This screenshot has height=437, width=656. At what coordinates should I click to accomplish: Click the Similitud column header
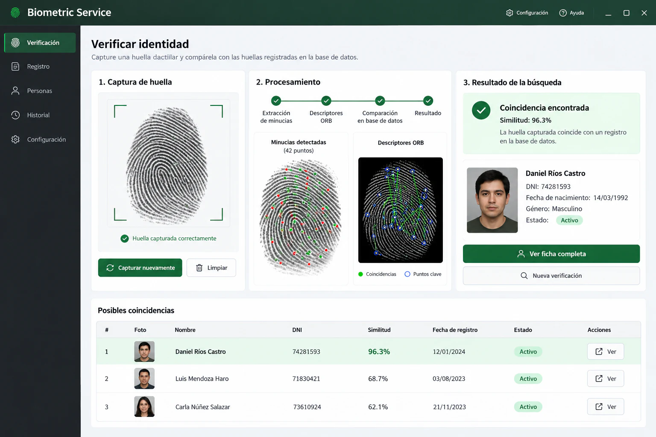(x=379, y=330)
